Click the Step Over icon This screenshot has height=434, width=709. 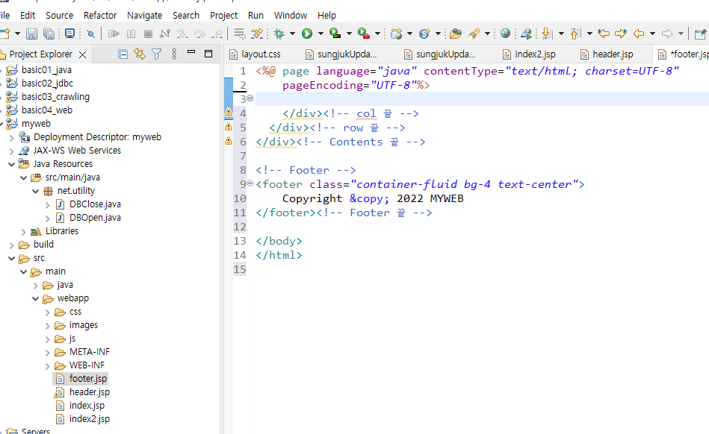click(x=199, y=34)
